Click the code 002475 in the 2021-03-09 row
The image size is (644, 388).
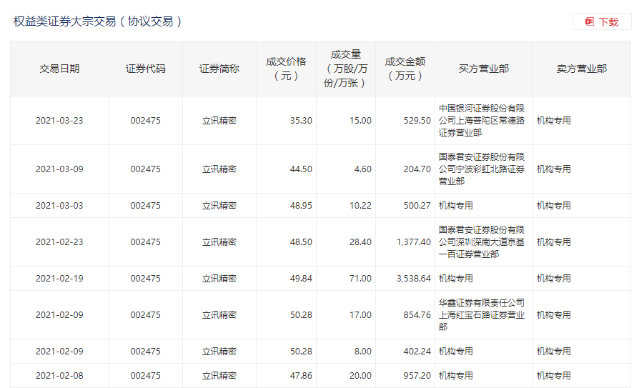click(x=145, y=169)
